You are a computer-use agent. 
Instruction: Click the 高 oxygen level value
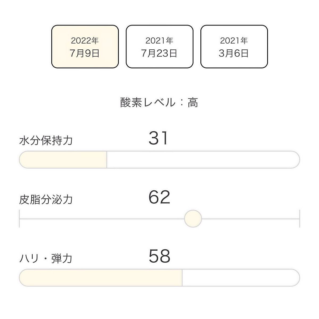[193, 103]
